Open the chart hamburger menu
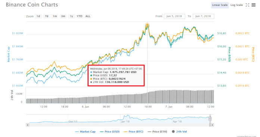 tap(254, 5)
